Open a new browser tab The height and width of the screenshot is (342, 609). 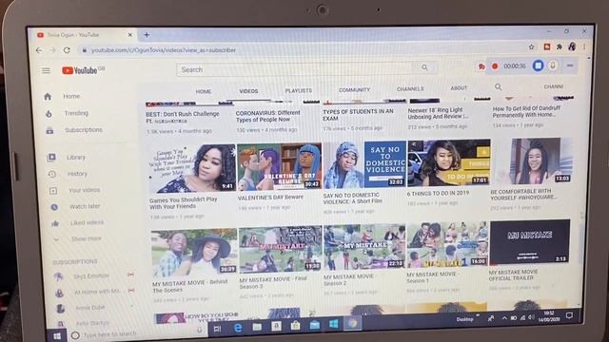click(x=147, y=35)
